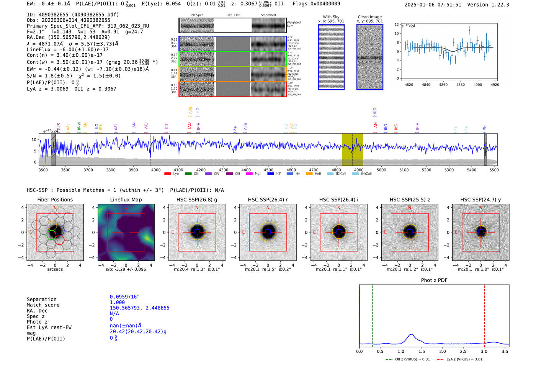Select the red-bordered fiber spectrum row

tap(232, 89)
